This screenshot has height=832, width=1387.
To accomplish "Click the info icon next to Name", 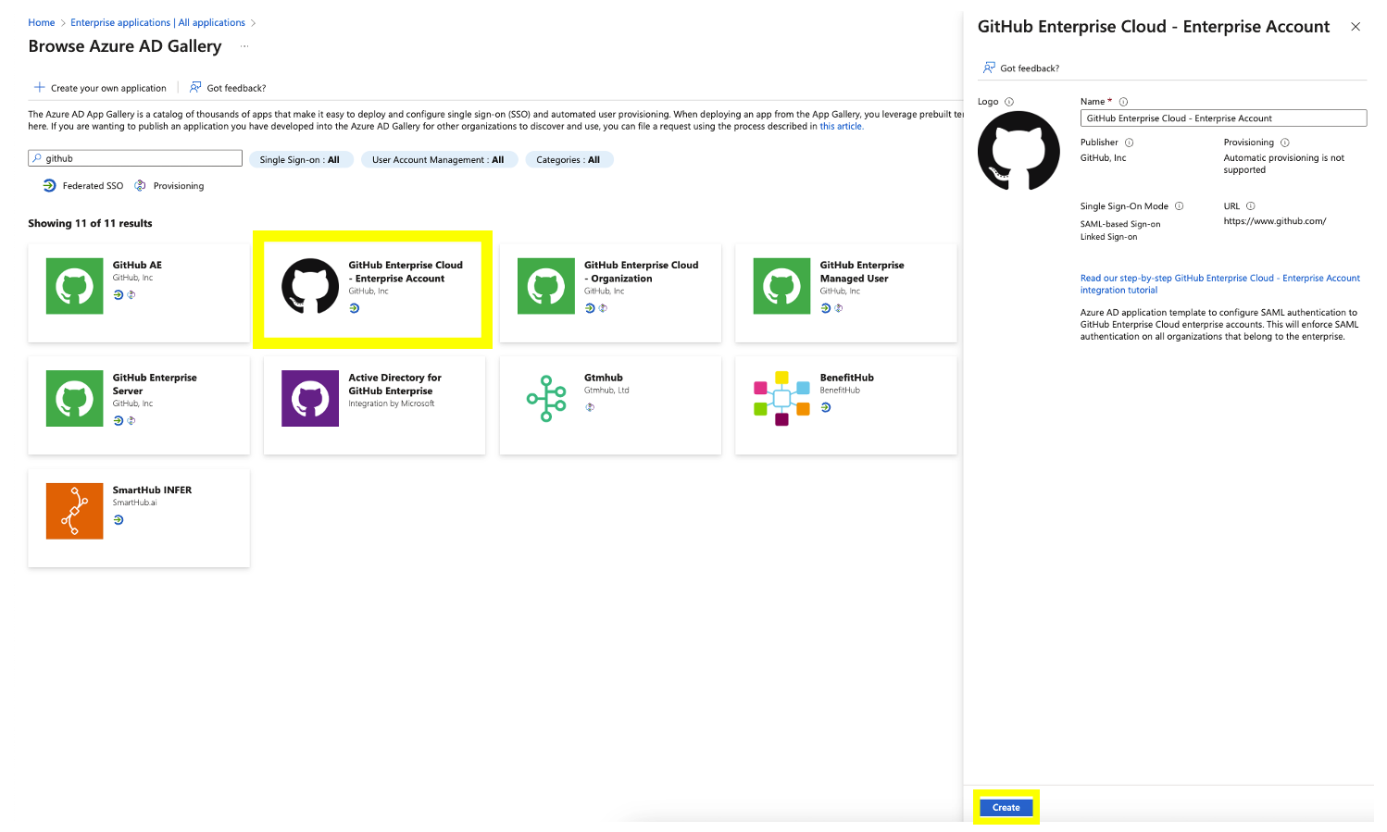I will pyautogui.click(x=1123, y=102).
